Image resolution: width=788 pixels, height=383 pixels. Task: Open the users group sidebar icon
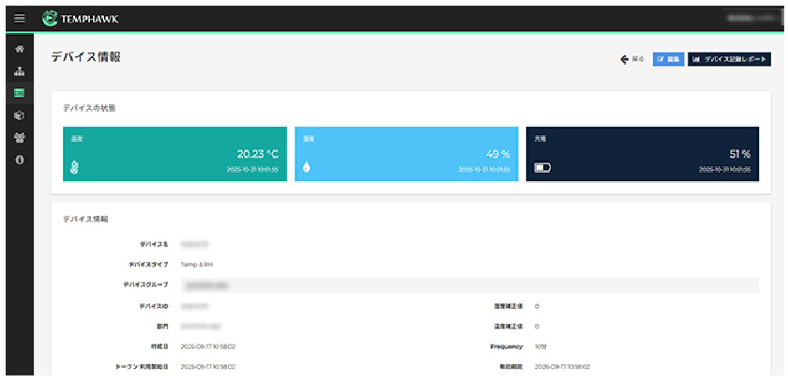tap(19, 137)
